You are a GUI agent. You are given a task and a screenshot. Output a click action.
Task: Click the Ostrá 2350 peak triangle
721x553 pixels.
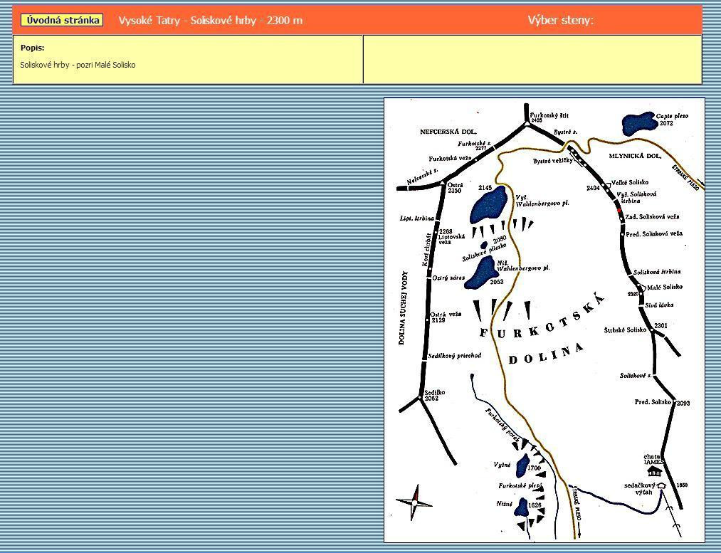click(x=443, y=184)
